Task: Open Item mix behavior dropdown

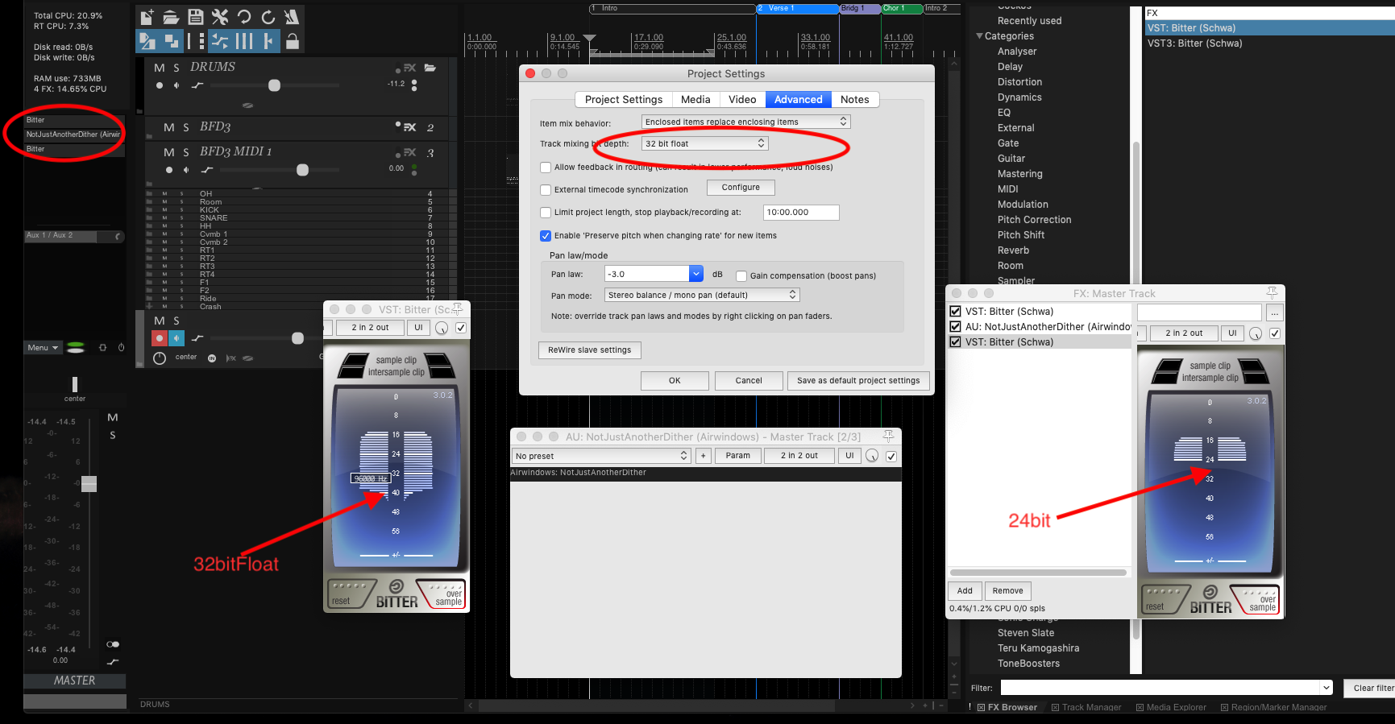Action: tap(745, 122)
